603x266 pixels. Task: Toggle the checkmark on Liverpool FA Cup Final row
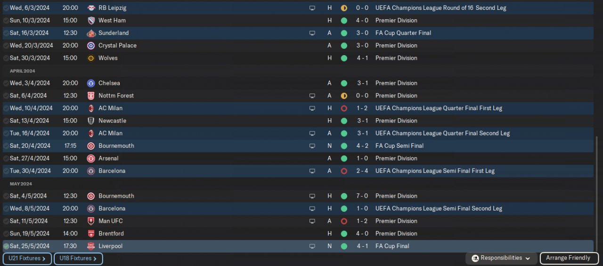tap(6, 246)
